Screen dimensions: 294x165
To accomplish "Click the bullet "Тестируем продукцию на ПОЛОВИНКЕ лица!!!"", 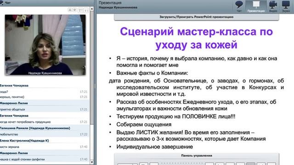I will click(x=175, y=116).
